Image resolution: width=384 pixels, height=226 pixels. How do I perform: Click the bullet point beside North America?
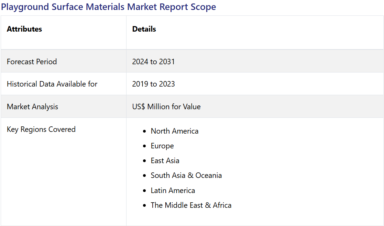[x=144, y=132]
